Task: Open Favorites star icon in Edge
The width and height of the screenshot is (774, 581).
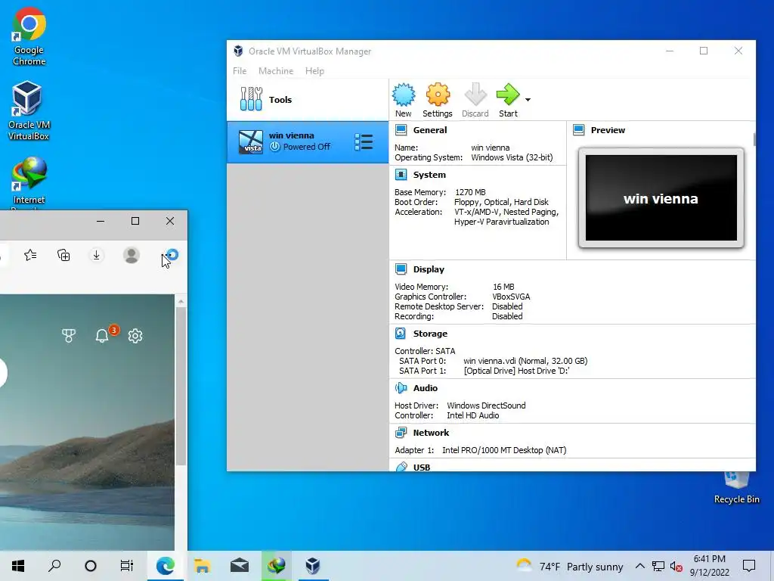Action: pos(30,255)
